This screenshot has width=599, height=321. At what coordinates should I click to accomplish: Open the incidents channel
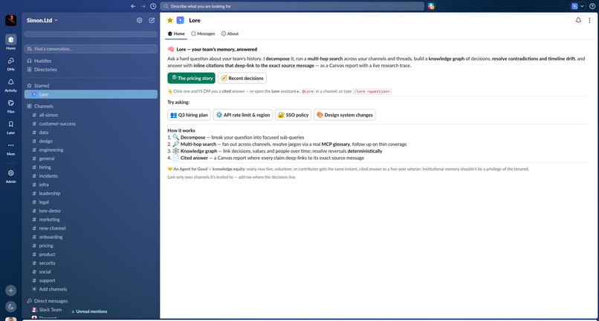coord(91,176)
